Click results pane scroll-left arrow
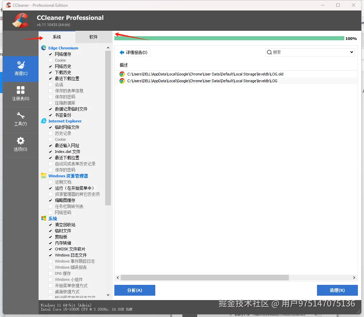Viewport: 364px width, 317px height. tap(118, 277)
